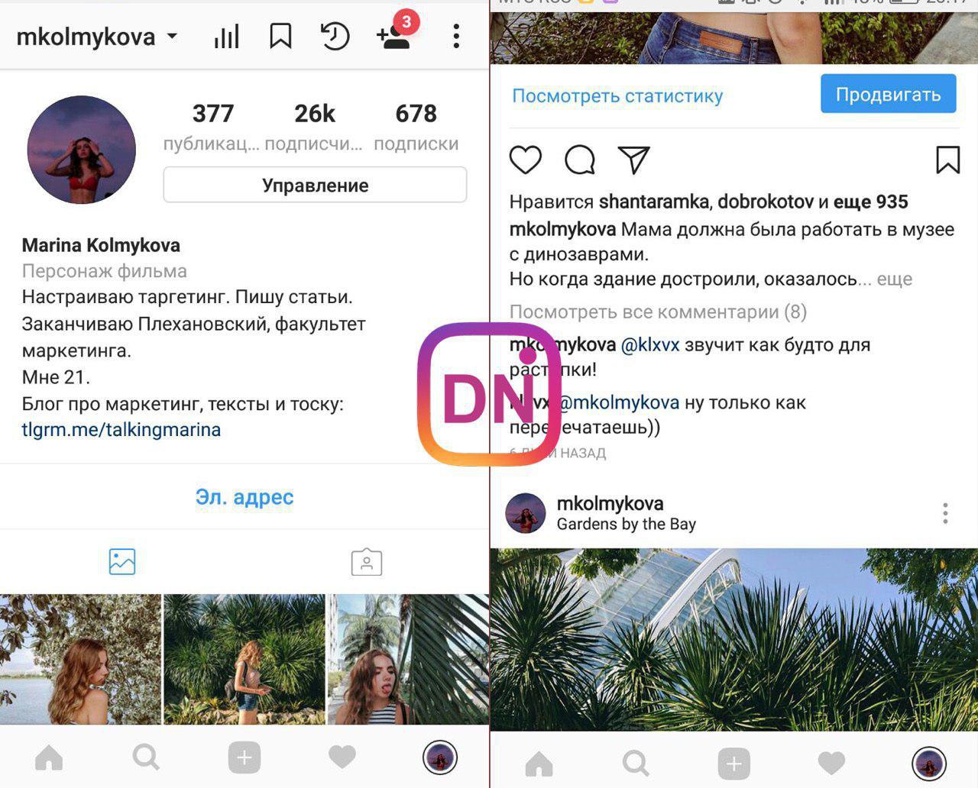Screen dimensions: 978x788
Task: Open the tlgrm.me/talkingmarina link
Action: [x=121, y=430]
